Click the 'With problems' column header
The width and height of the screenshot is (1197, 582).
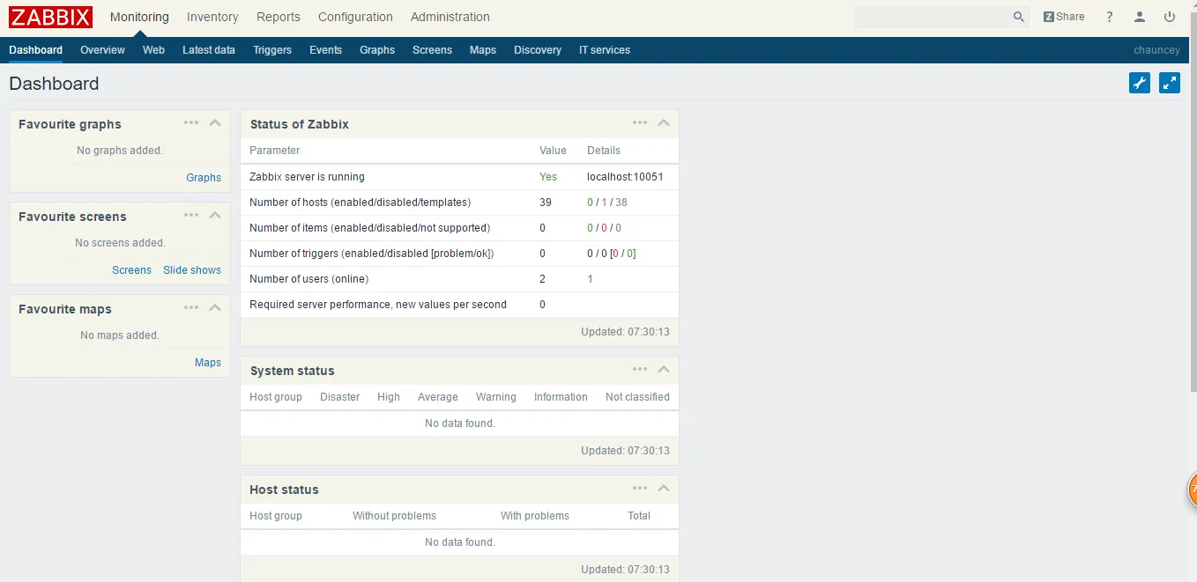click(x=535, y=515)
